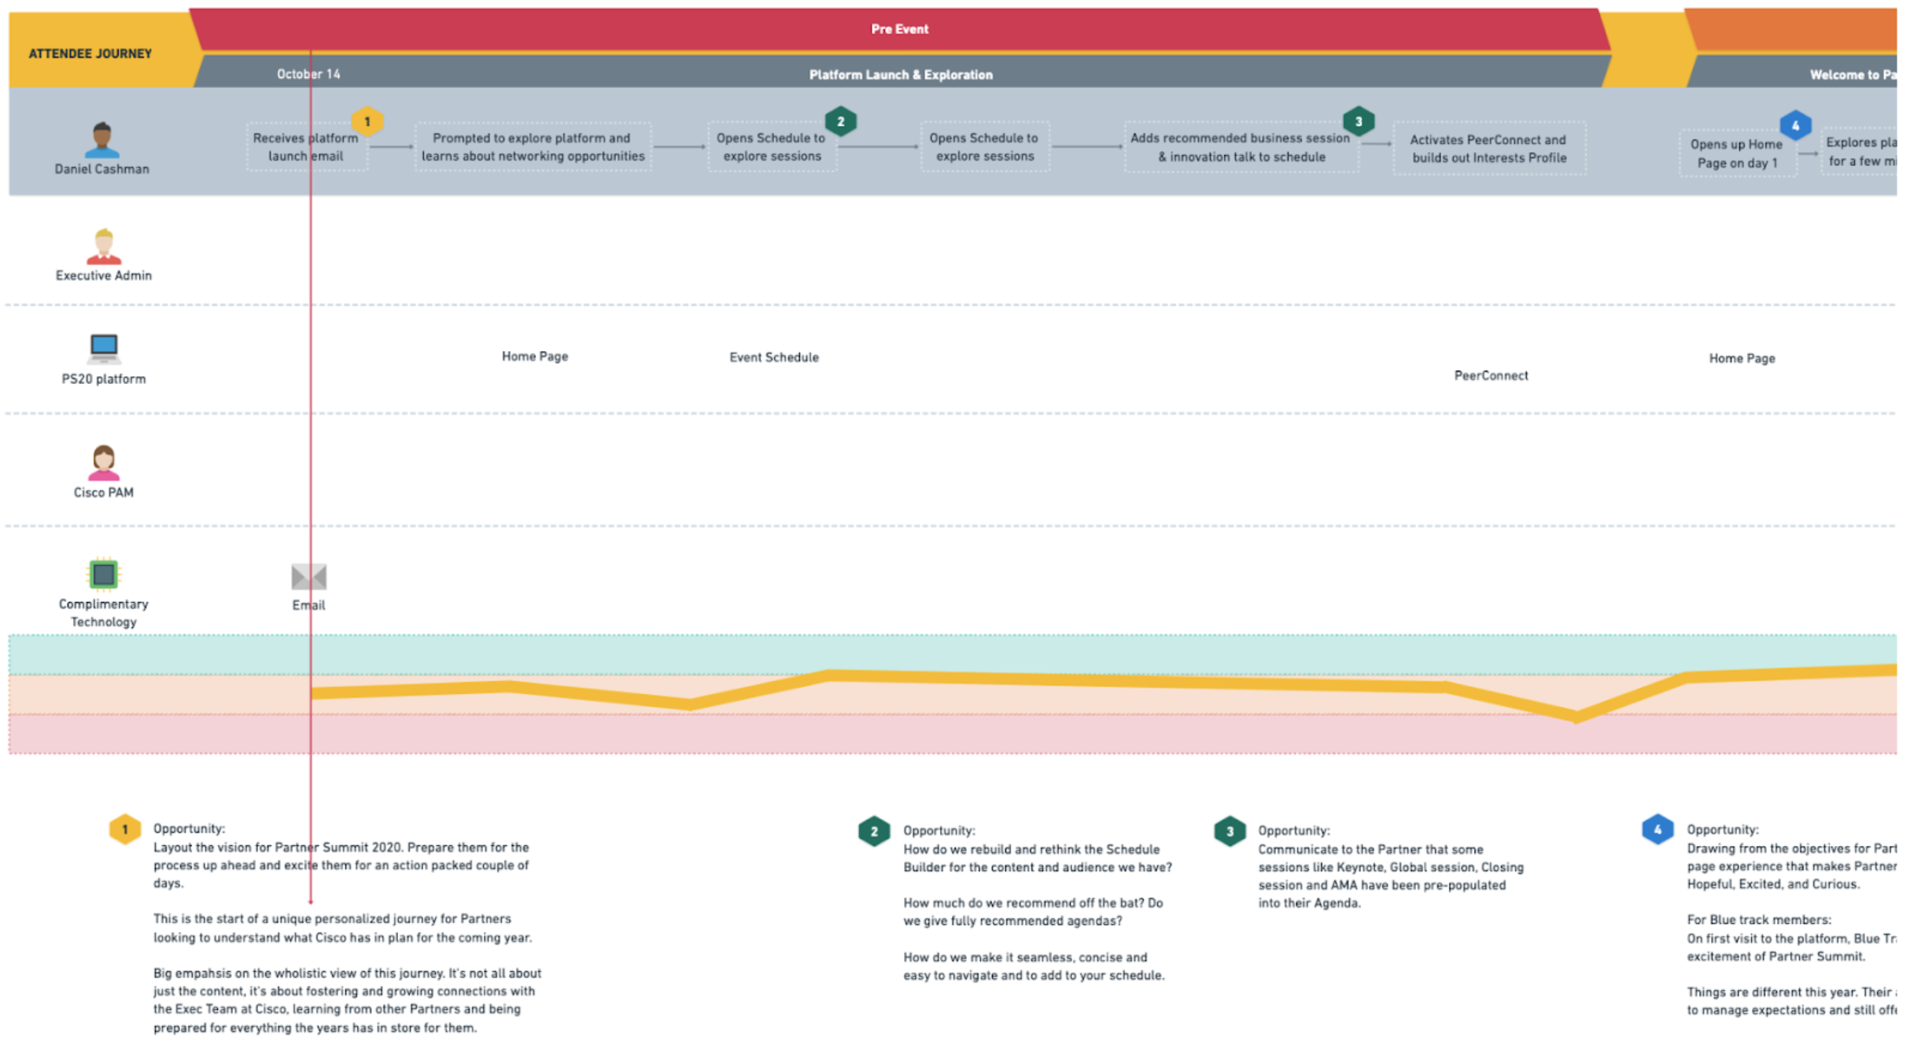The image size is (1910, 1064).
Task: Click yellow hexagon marker 1 on journey row
Action: pos(367,121)
